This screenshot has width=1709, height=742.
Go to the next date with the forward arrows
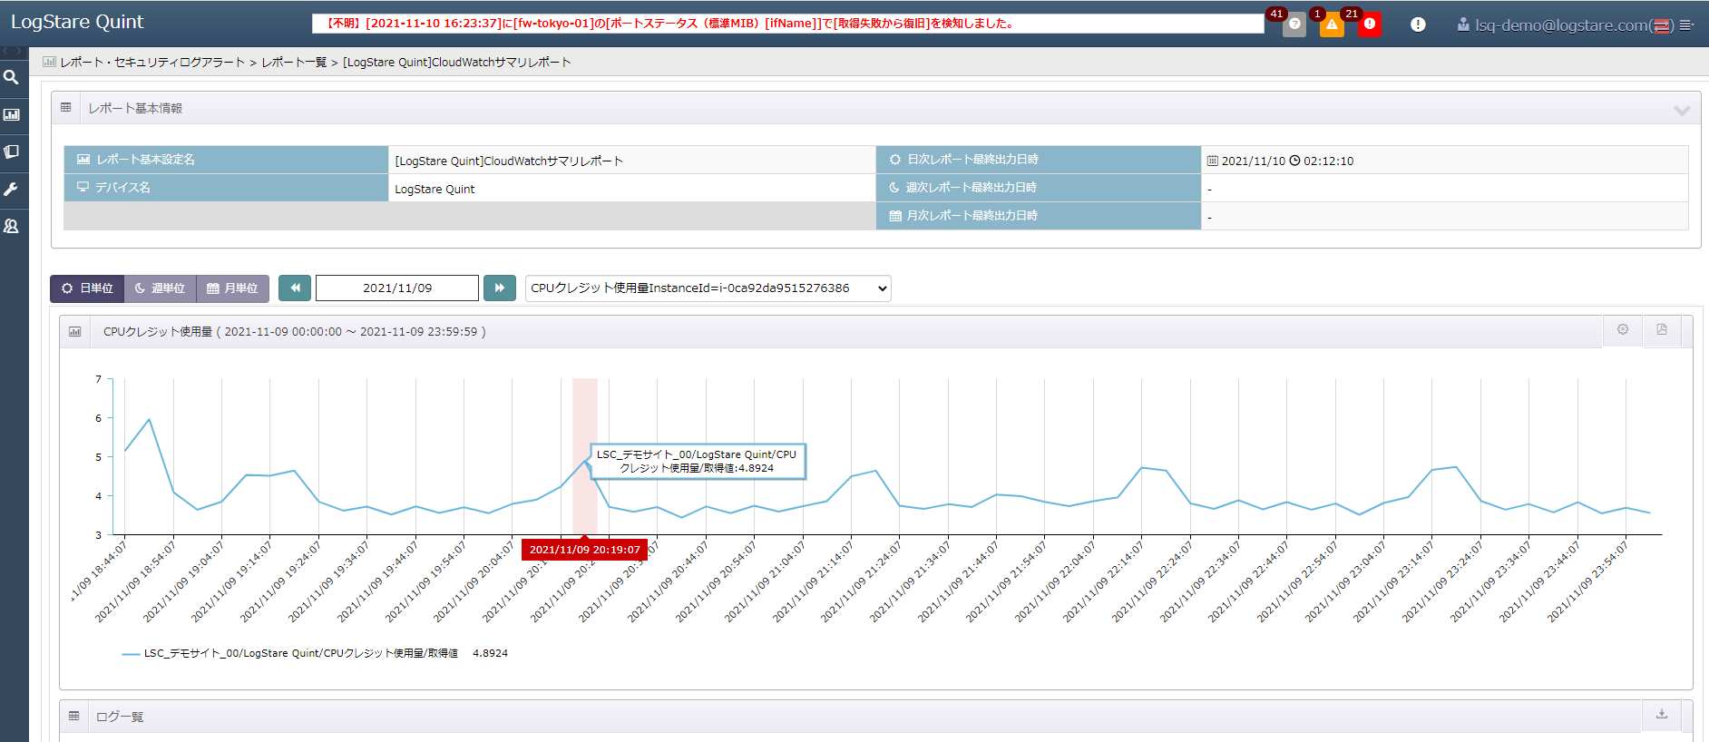coord(500,288)
